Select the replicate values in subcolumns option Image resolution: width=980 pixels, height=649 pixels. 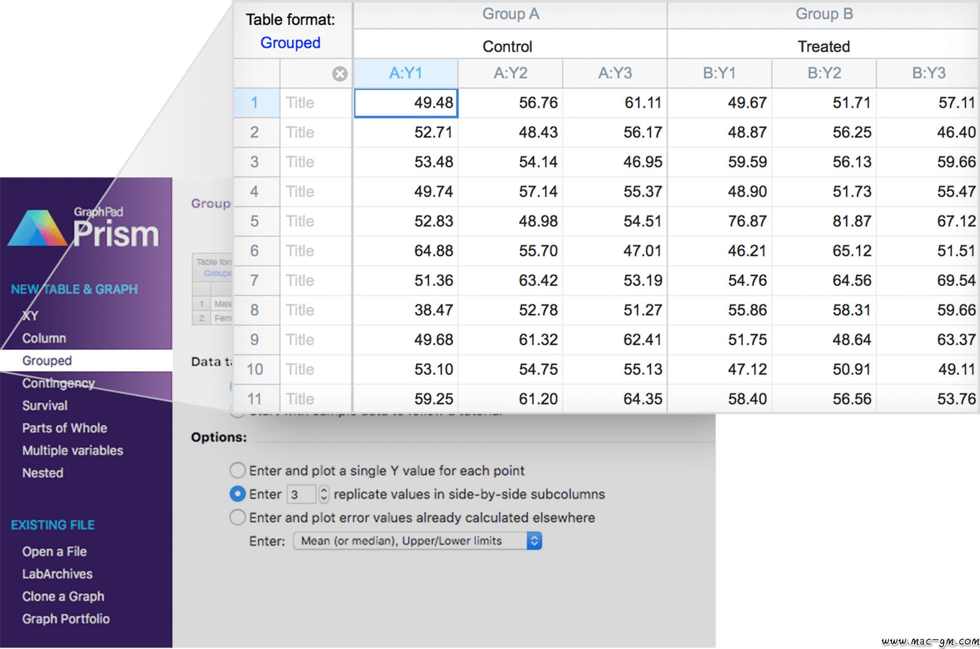pyautogui.click(x=238, y=494)
